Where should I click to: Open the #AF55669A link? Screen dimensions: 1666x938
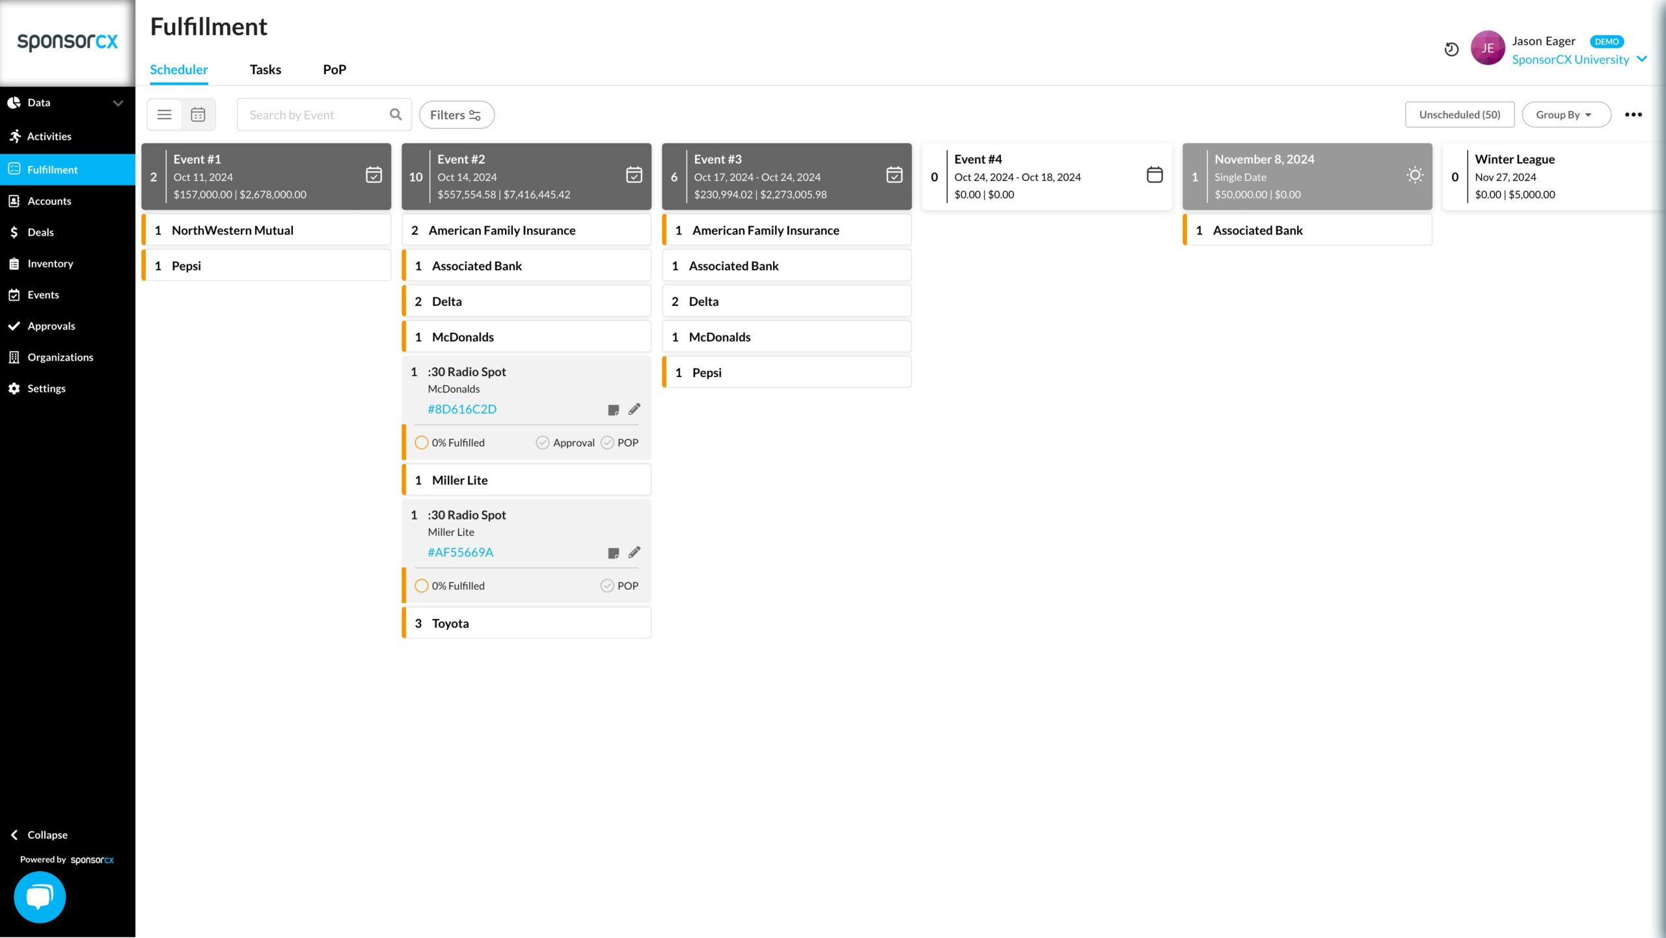(x=461, y=552)
